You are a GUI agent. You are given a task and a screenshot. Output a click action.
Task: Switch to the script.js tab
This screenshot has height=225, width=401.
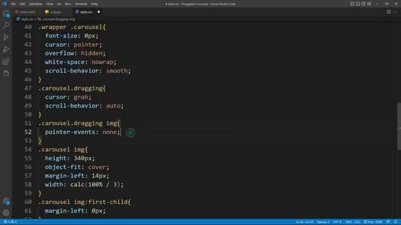coord(56,12)
